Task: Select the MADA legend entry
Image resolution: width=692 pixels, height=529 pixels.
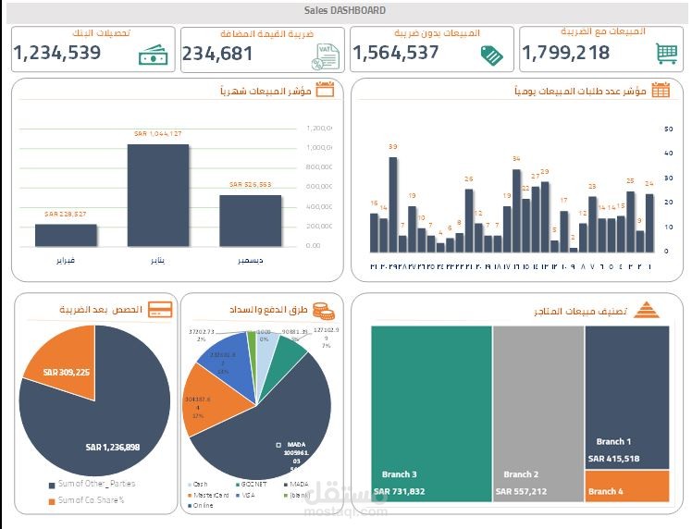Action: pyautogui.click(x=296, y=484)
